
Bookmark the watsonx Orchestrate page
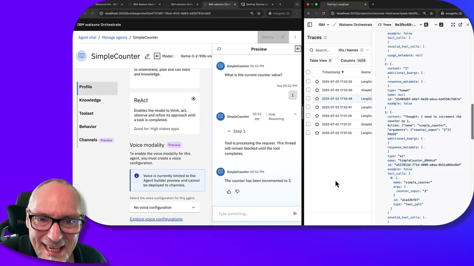click(258, 13)
